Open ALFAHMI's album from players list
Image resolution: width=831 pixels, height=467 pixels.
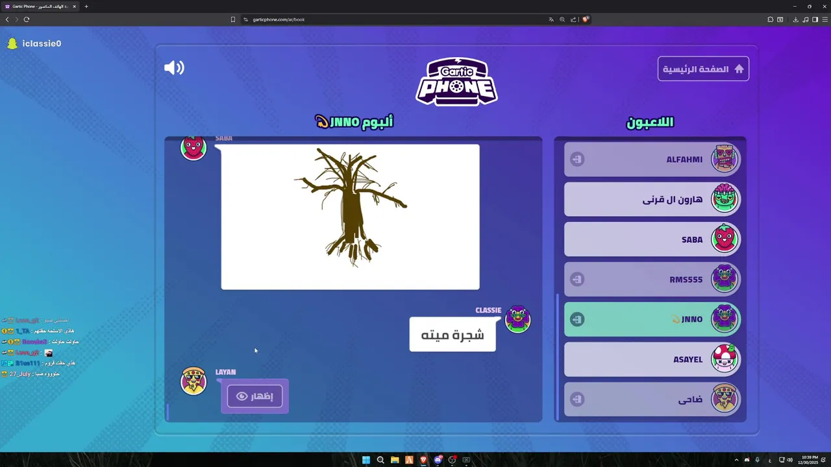click(x=652, y=160)
